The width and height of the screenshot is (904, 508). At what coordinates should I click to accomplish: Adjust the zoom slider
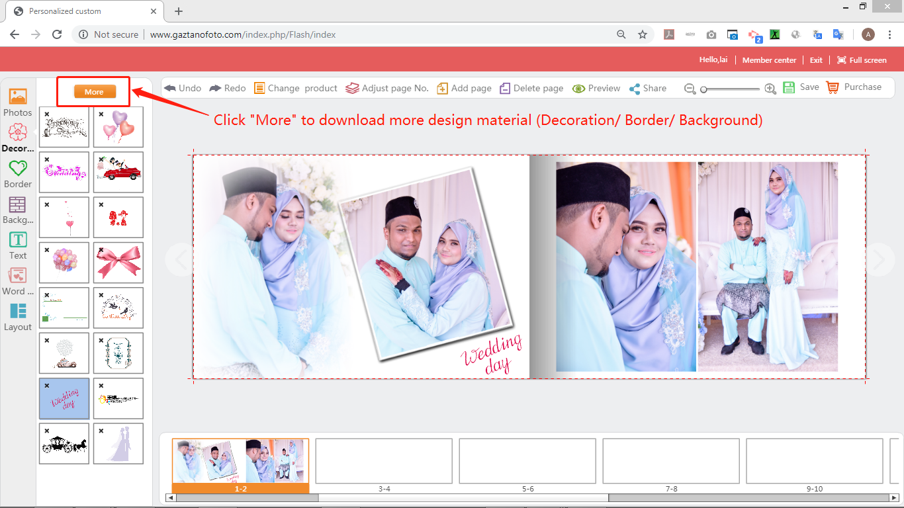[705, 89]
